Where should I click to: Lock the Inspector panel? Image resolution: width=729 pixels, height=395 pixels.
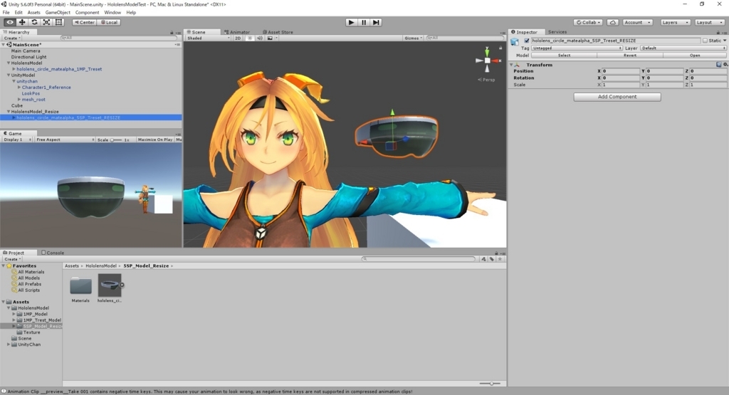point(718,33)
